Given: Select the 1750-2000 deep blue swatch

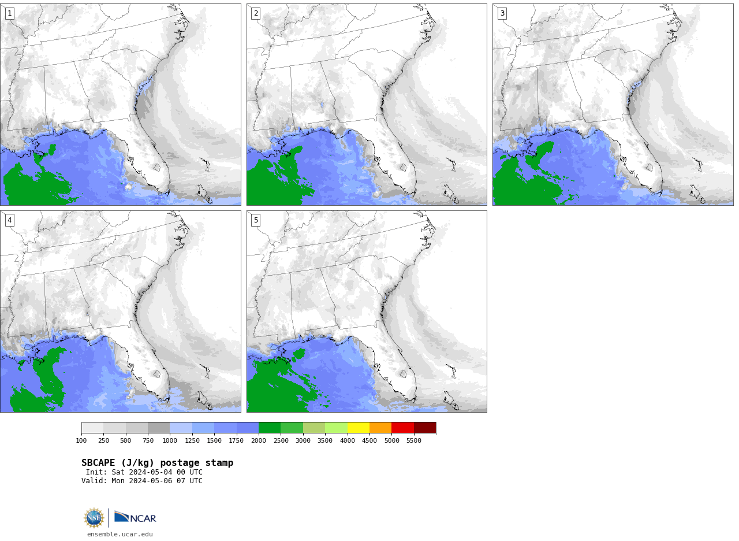Looking at the screenshot, I should pyautogui.click(x=248, y=428).
